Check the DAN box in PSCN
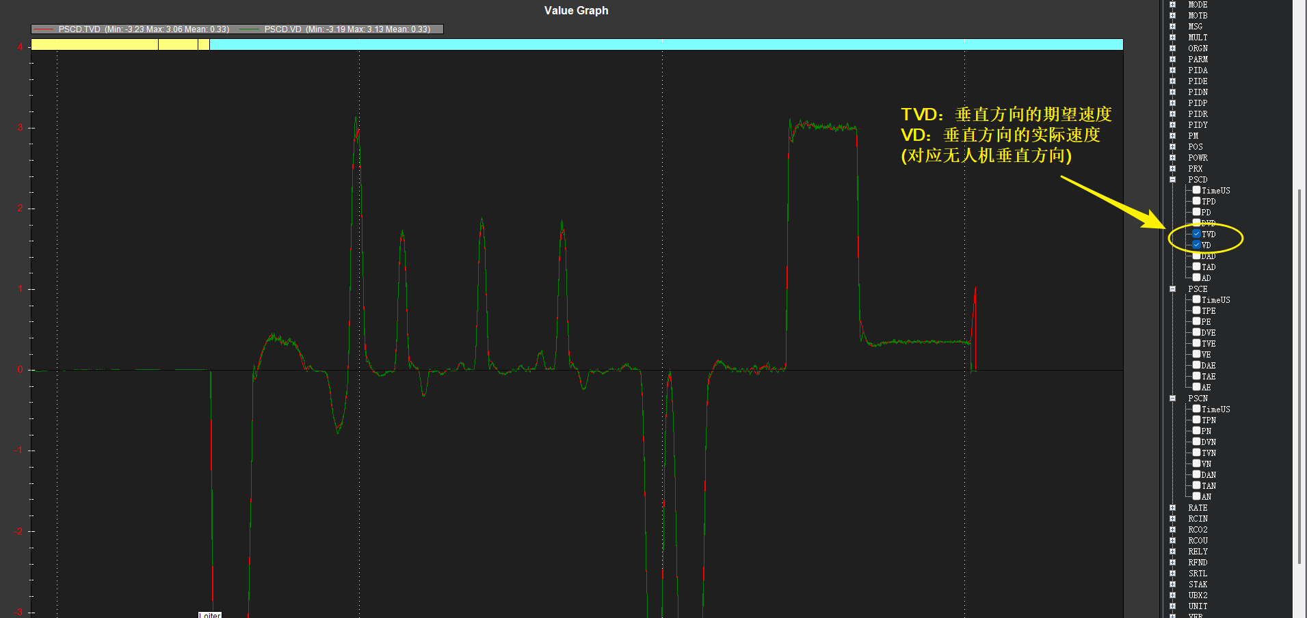Image resolution: width=1307 pixels, height=618 pixels. click(1196, 474)
